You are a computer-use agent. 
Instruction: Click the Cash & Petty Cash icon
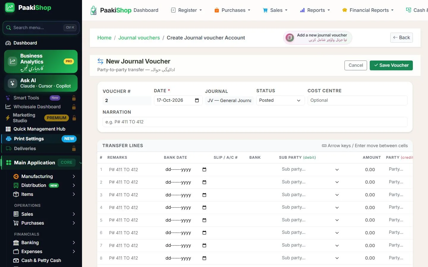click(x=16, y=260)
